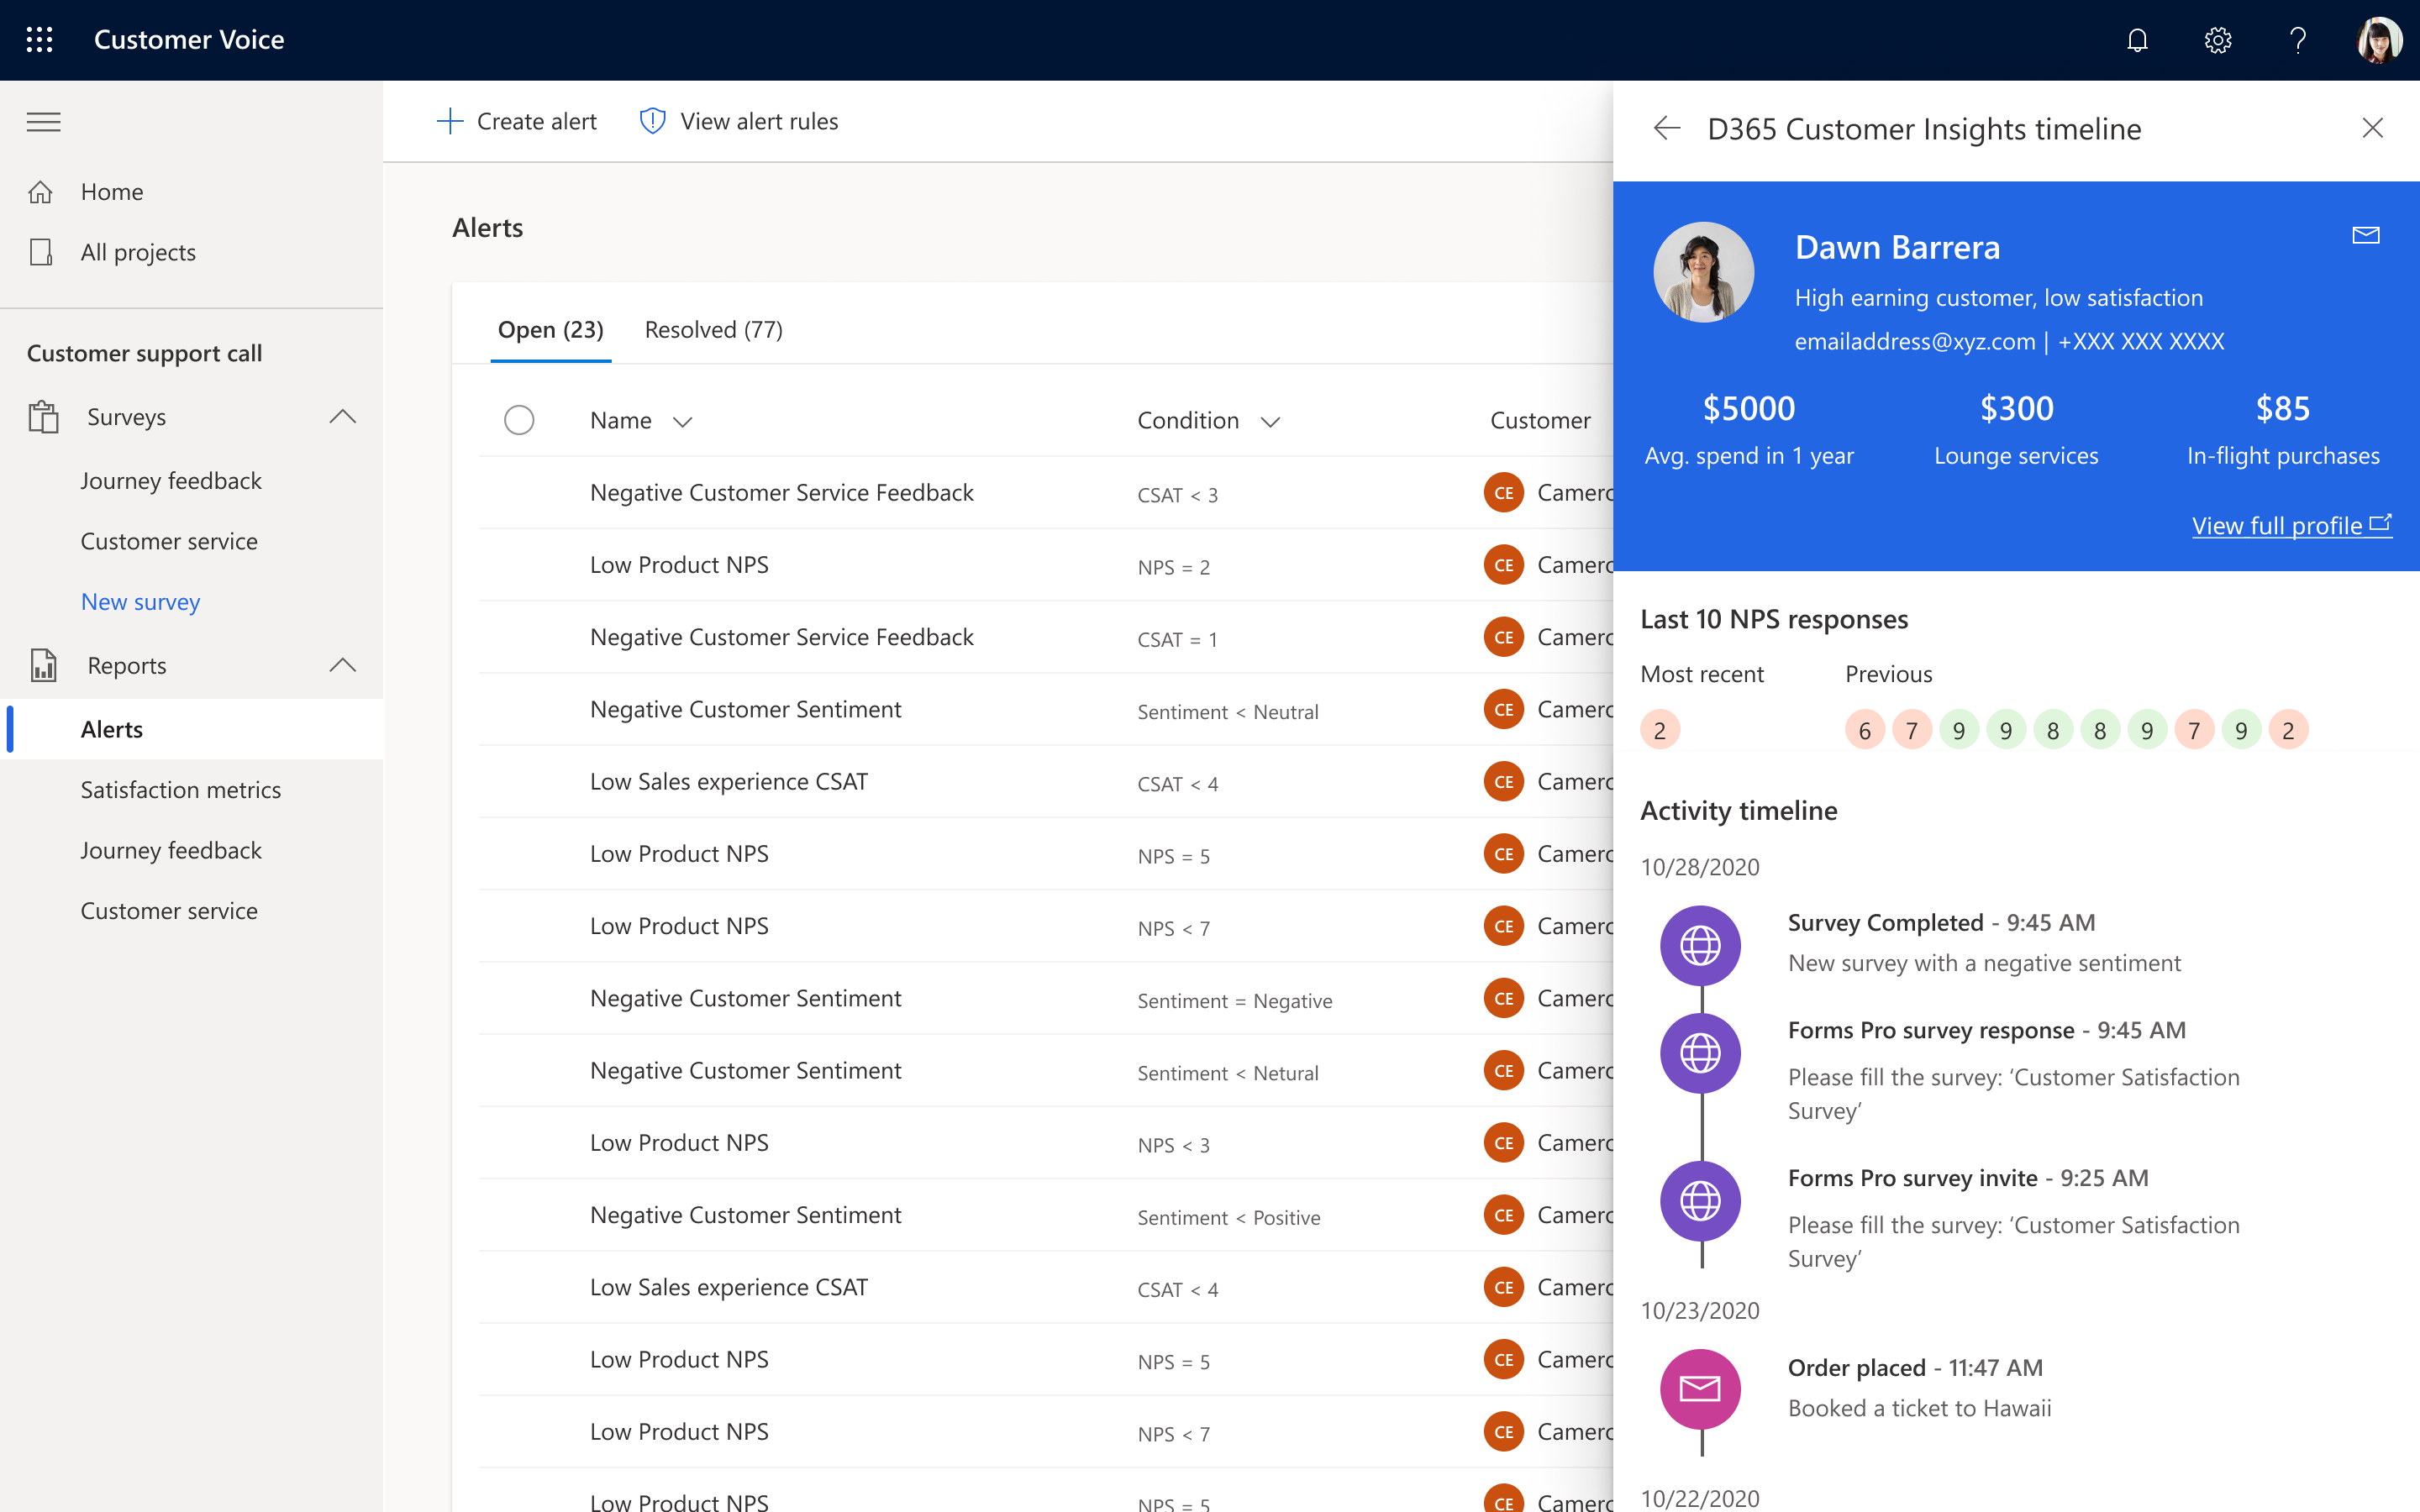Image resolution: width=2420 pixels, height=1512 pixels.
Task: Select the open alerts checkbox at top
Action: point(519,420)
